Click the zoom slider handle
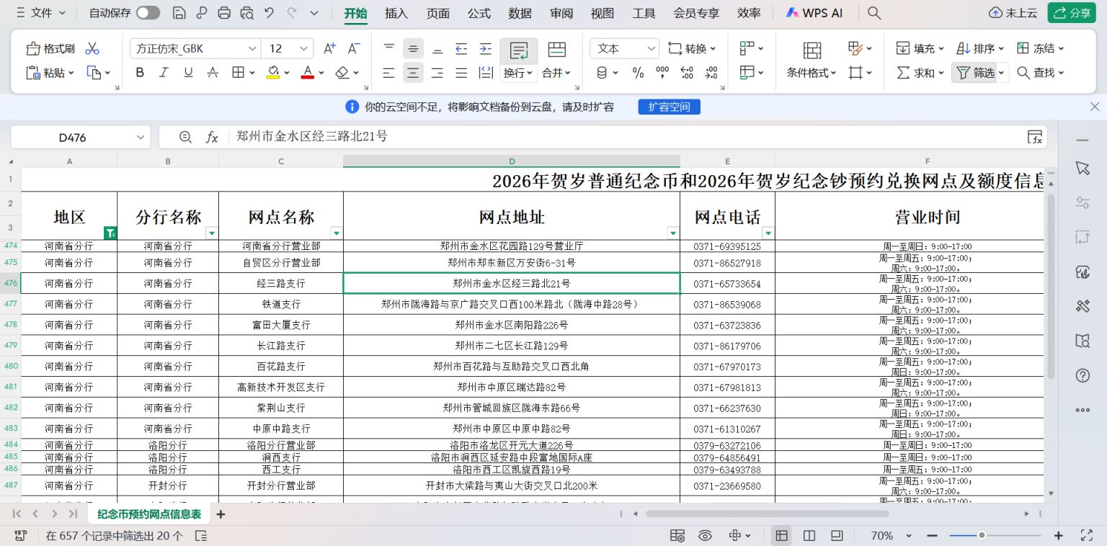The height and width of the screenshot is (546, 1107). pyautogui.click(x=982, y=535)
